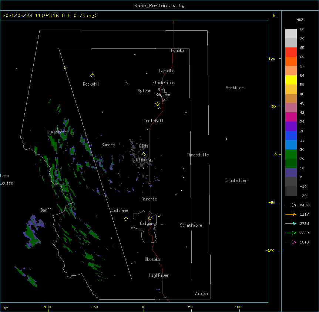Select the yellow diamond marker above RockyMH
The height and width of the screenshot is (312, 319).
tap(92, 76)
